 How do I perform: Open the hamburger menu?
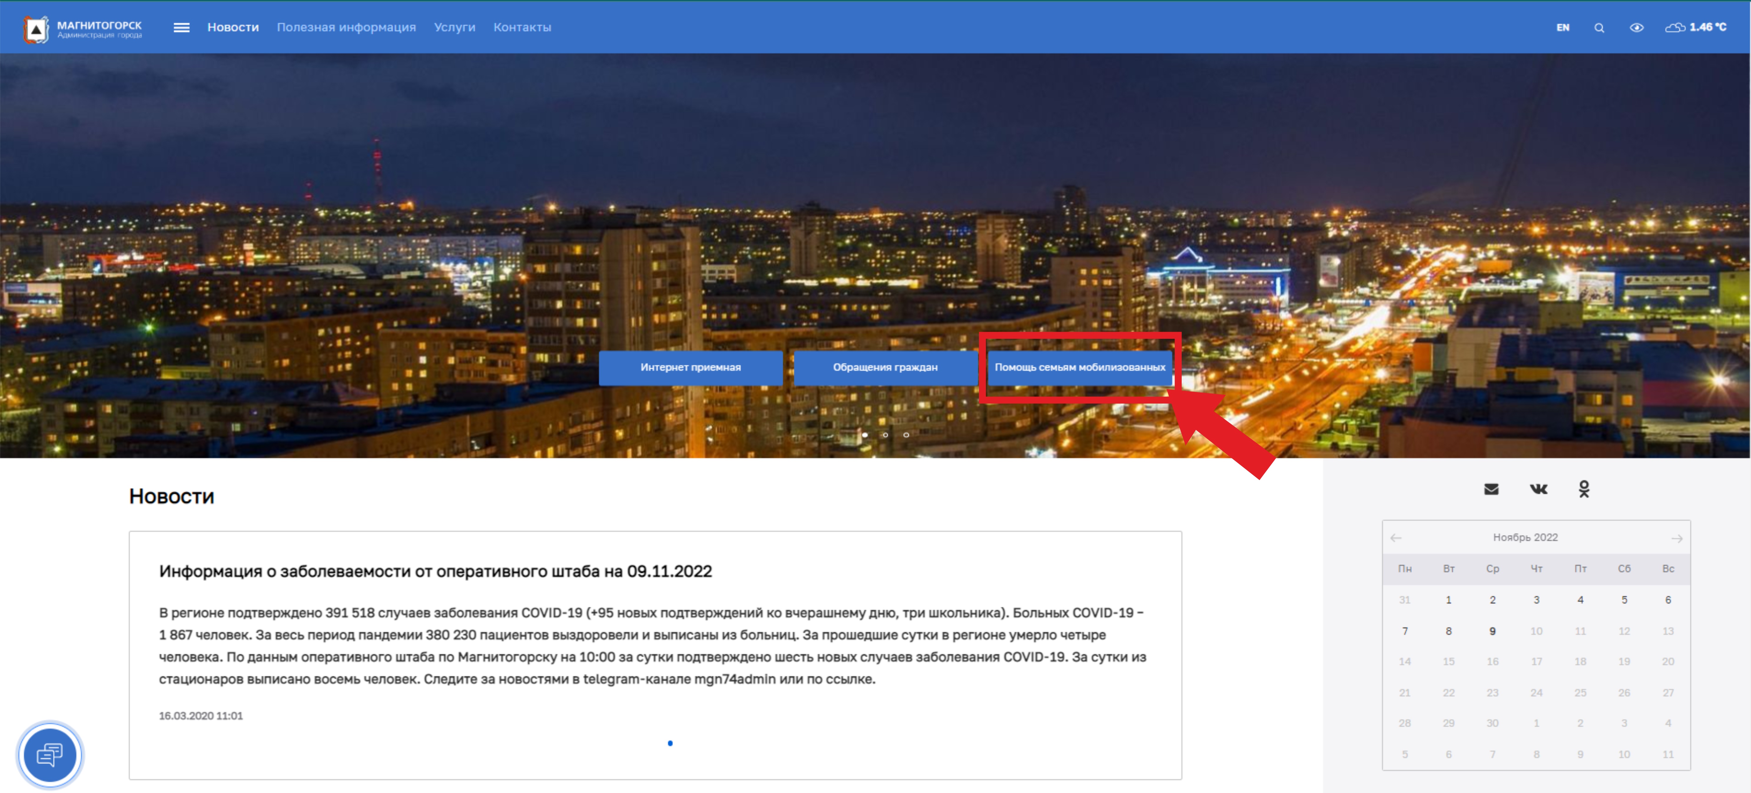pyautogui.click(x=182, y=28)
